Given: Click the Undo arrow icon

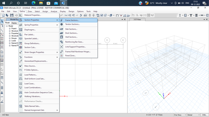Looking at the screenshot, I should [16, 15].
